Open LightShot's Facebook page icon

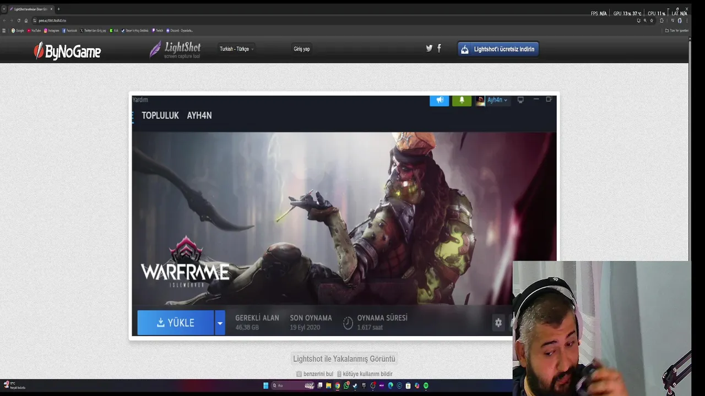[x=439, y=48]
